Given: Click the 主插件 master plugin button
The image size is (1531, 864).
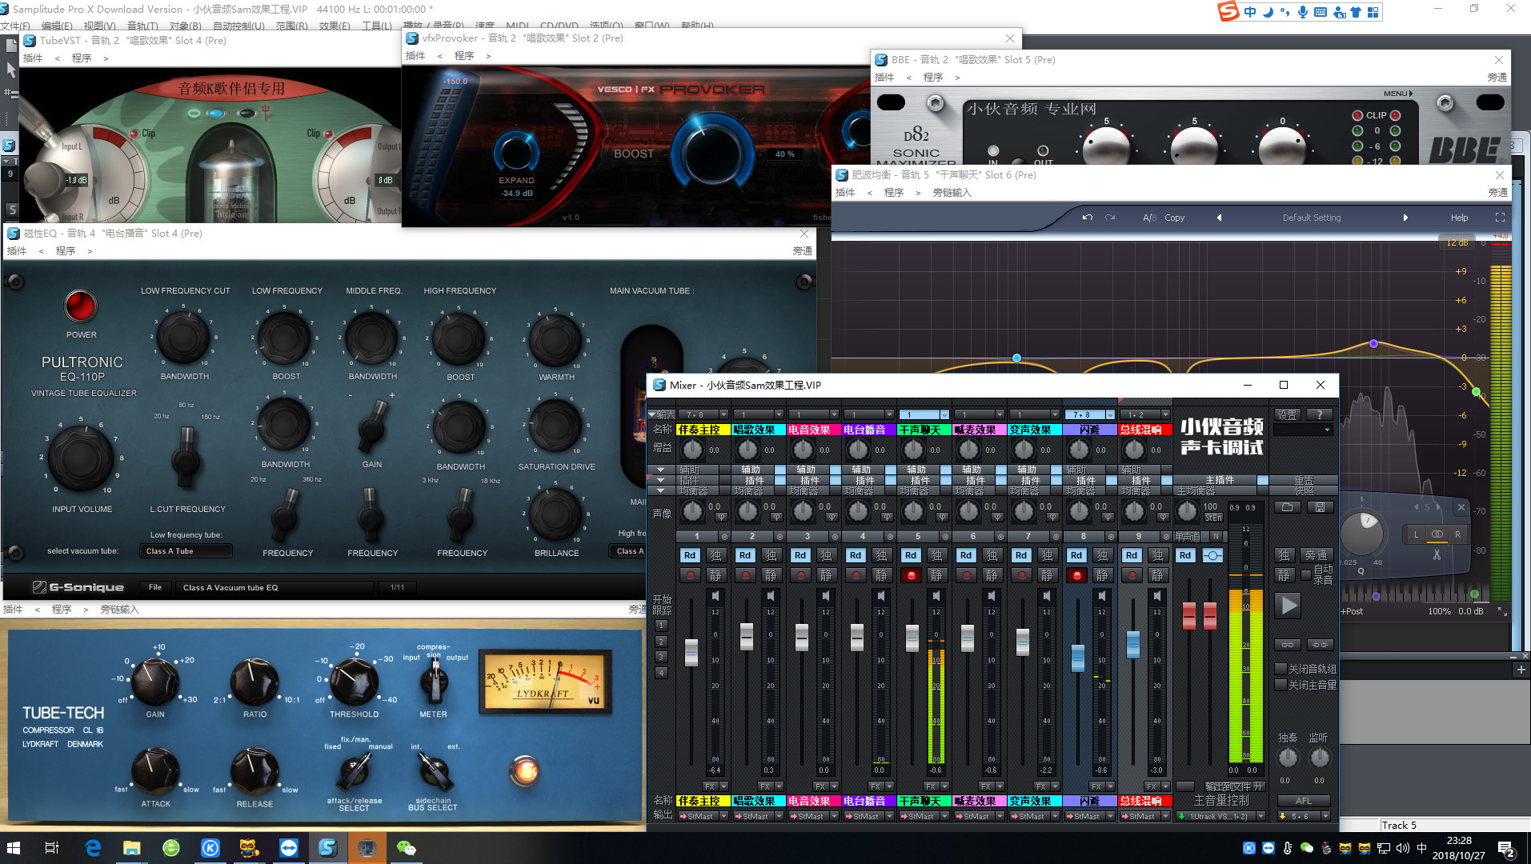Looking at the screenshot, I should click(x=1220, y=480).
